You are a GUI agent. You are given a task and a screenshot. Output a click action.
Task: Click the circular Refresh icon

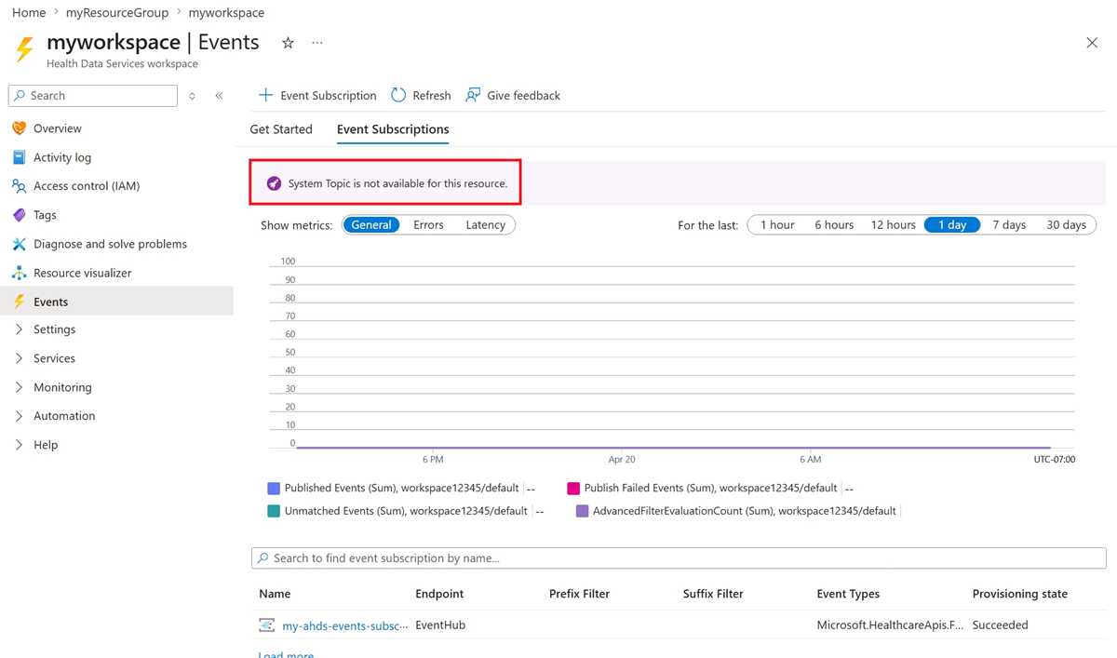pos(398,95)
